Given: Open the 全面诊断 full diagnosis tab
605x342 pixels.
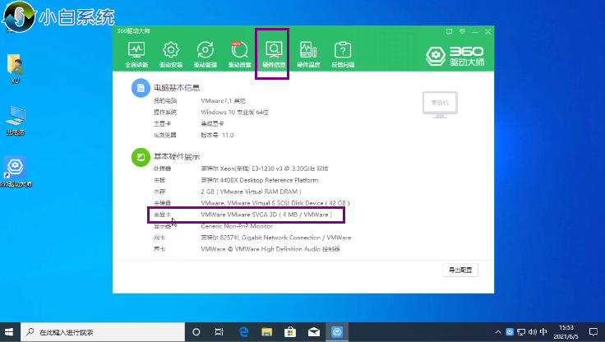Looking at the screenshot, I should (x=136, y=54).
